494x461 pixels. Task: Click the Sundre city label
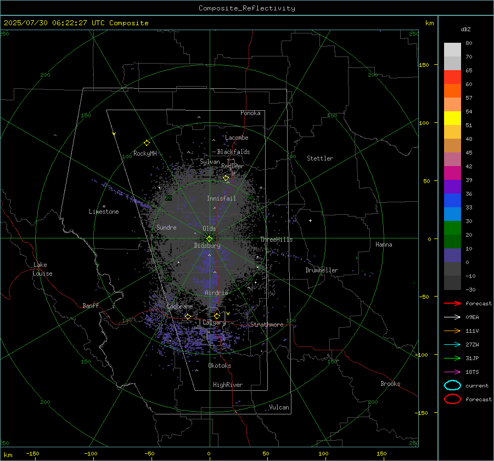point(166,227)
